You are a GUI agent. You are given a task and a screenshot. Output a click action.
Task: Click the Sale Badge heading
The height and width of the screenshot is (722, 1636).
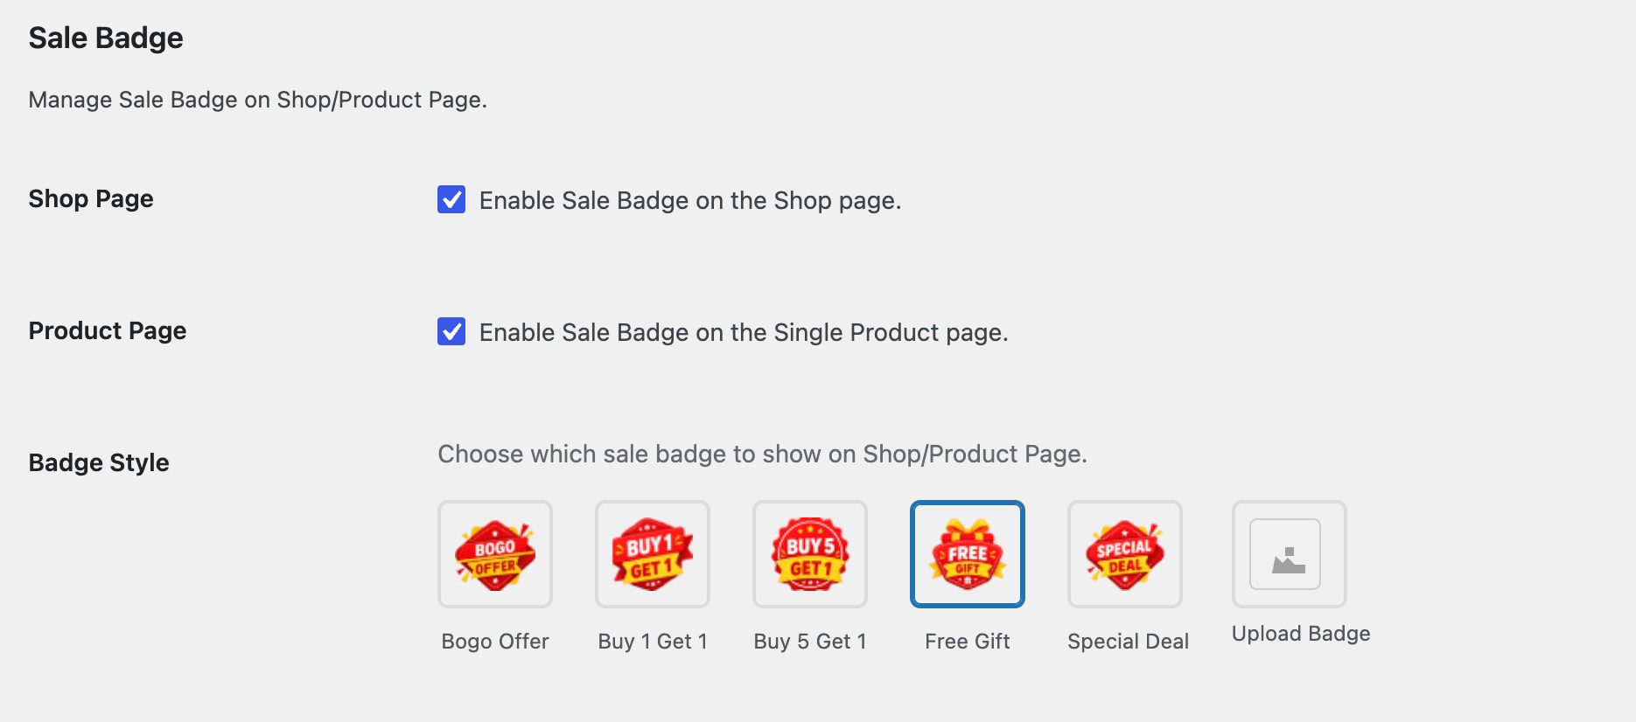point(106,38)
